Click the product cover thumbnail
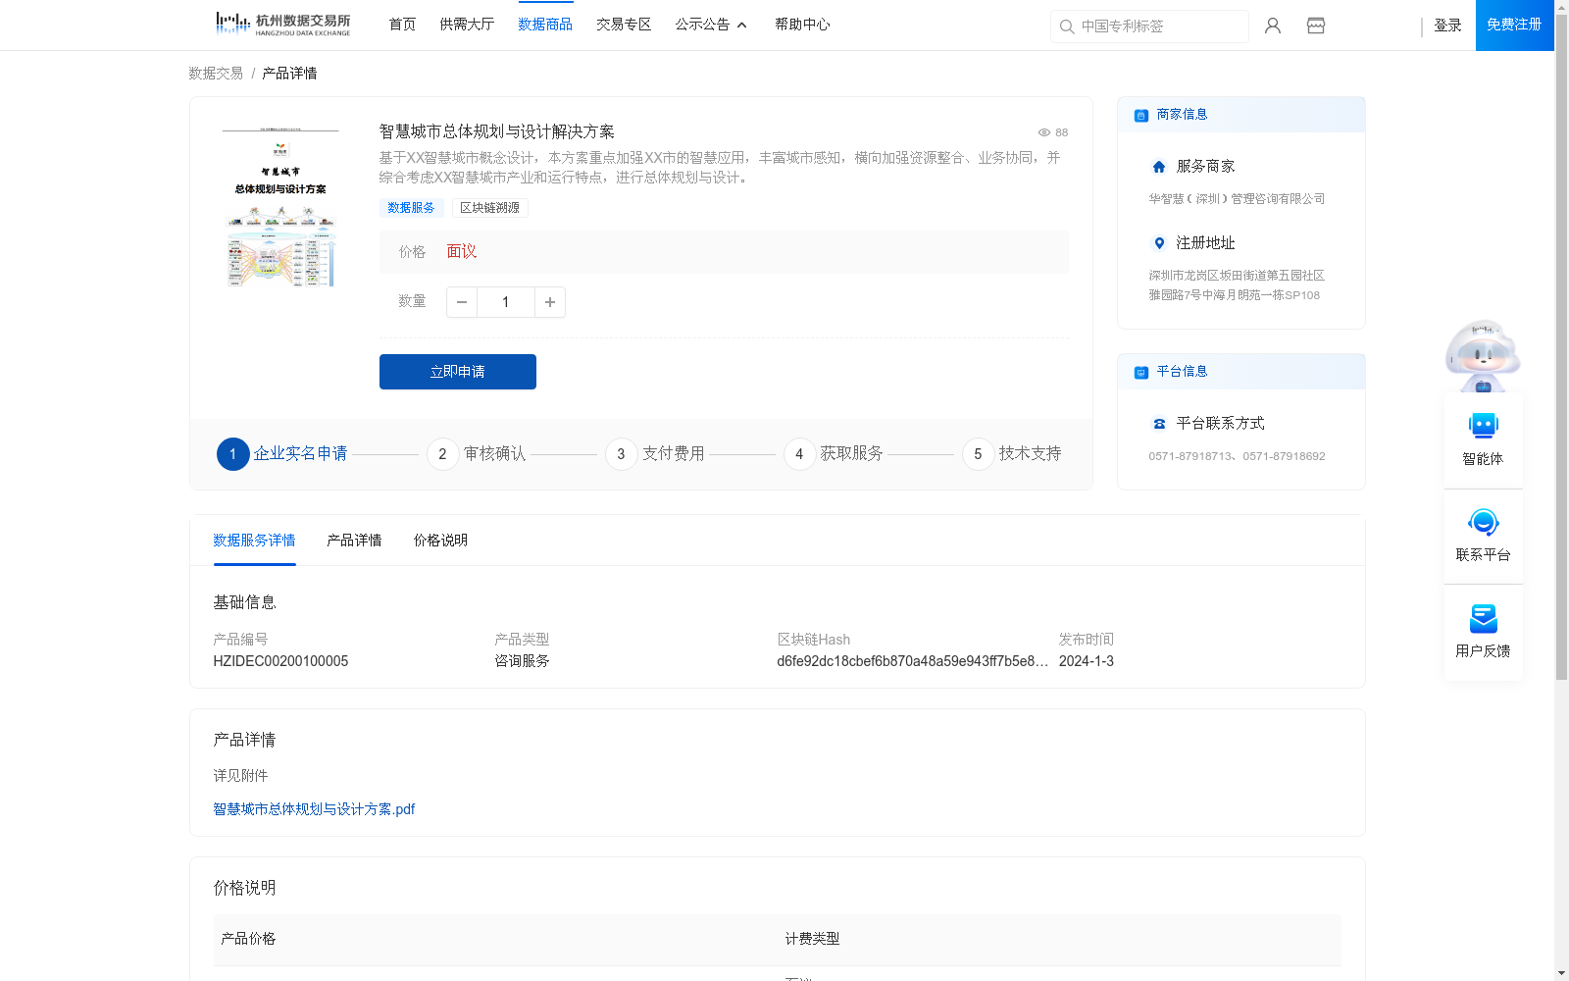 (x=280, y=206)
